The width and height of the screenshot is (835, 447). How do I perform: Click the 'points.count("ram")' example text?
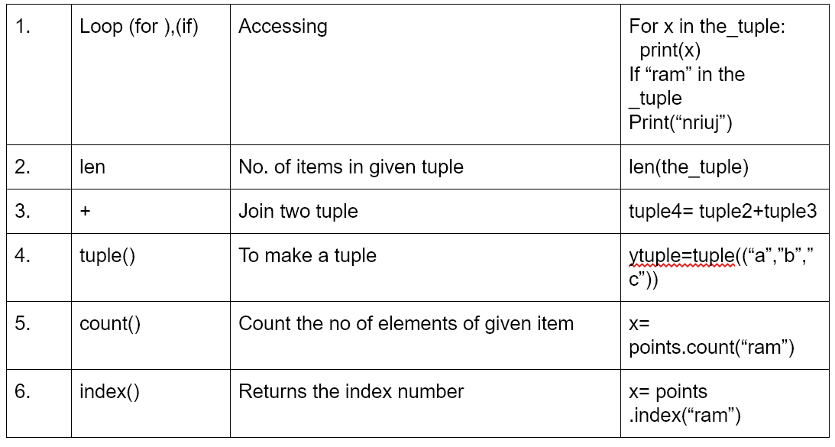coord(711,347)
